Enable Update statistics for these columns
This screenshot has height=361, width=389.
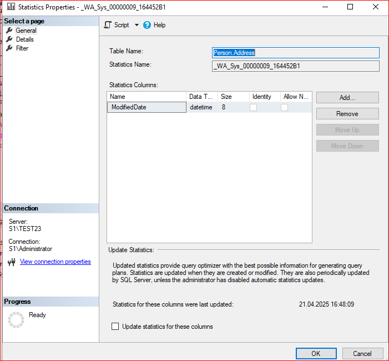115,327
